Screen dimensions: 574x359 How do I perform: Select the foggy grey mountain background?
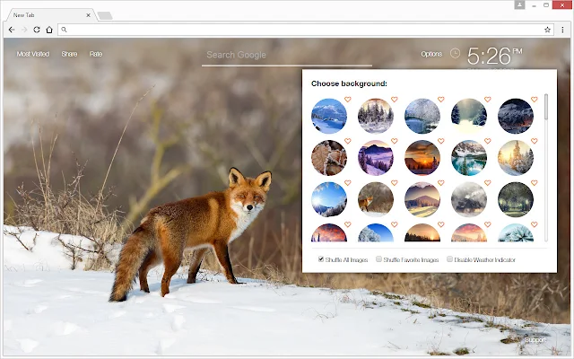[469, 199]
